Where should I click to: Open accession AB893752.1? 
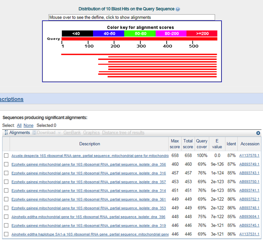click(x=249, y=199)
